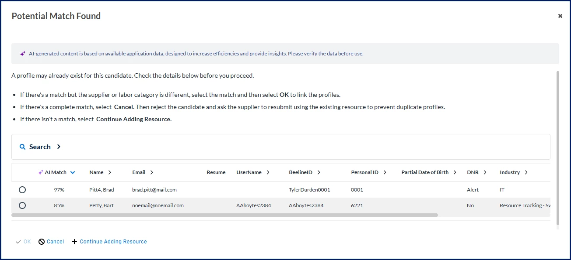The image size is (571, 260).
Task: Click the magnifier Search icon
Action: [23, 147]
